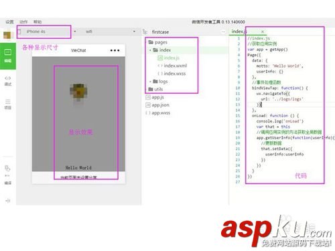Open index.wxss file
This screenshot has height=251, width=335.
172,74
